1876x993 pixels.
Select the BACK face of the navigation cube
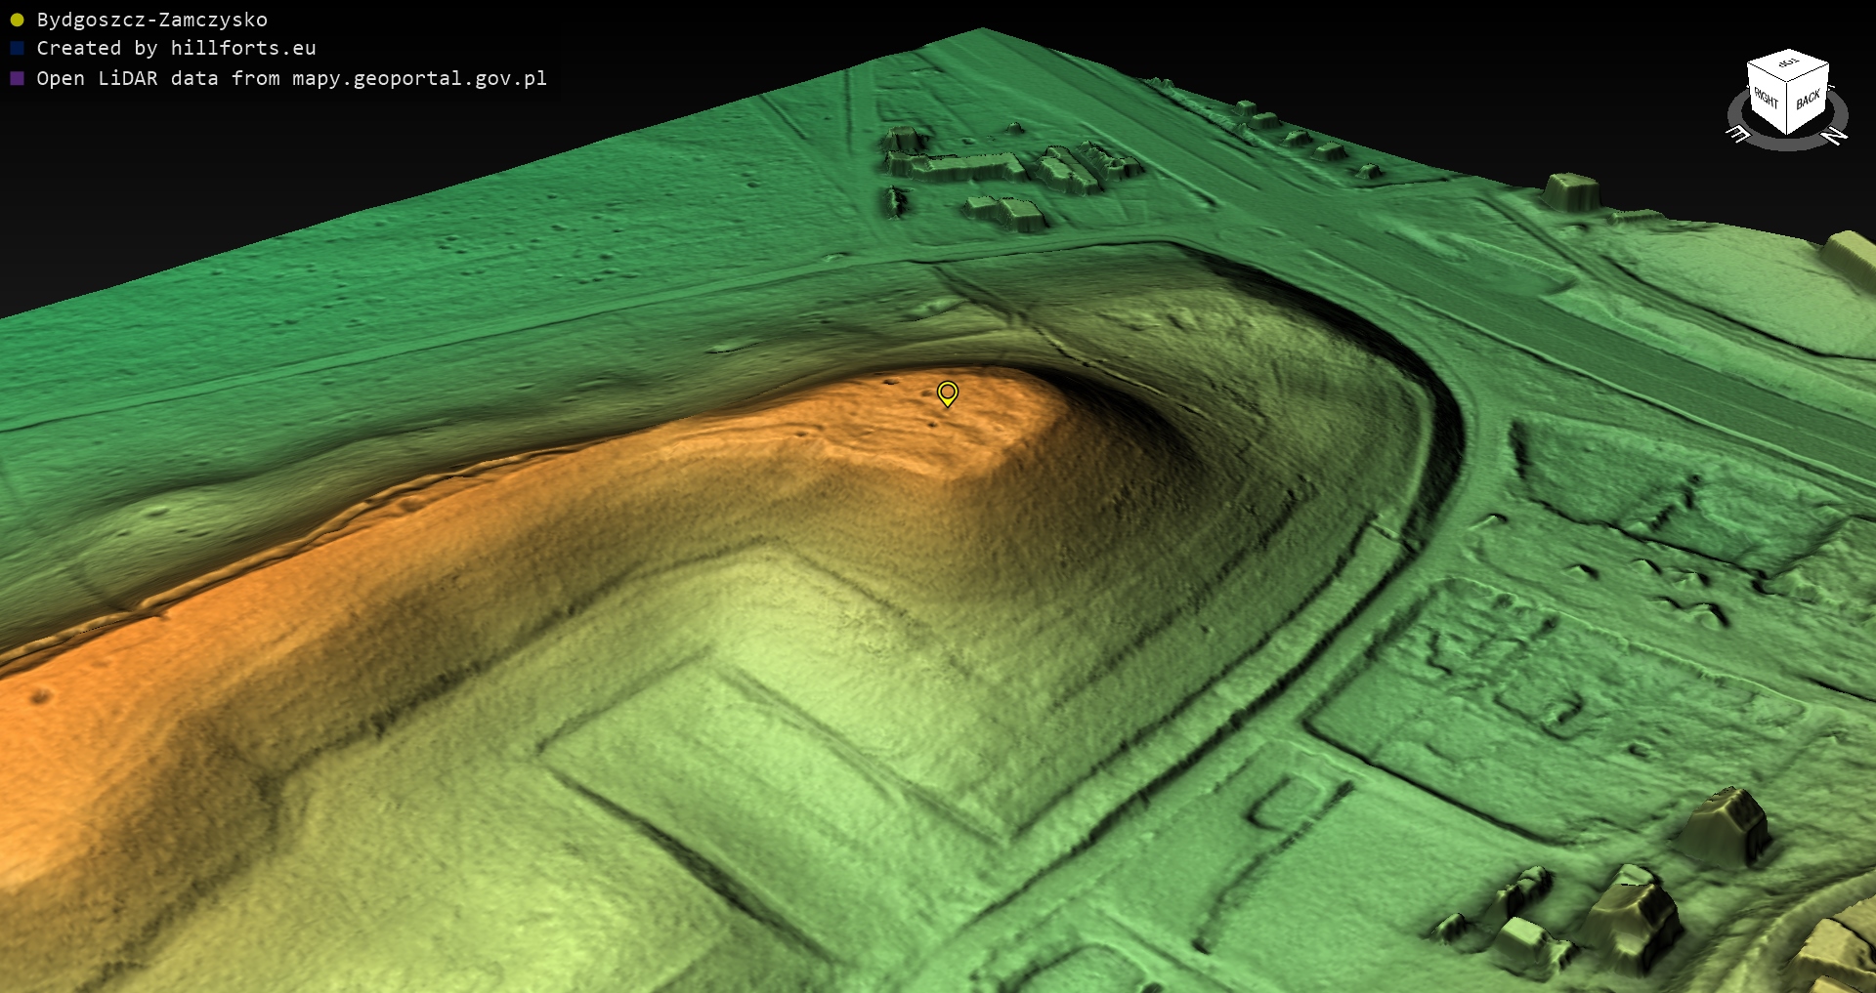click(x=1808, y=100)
